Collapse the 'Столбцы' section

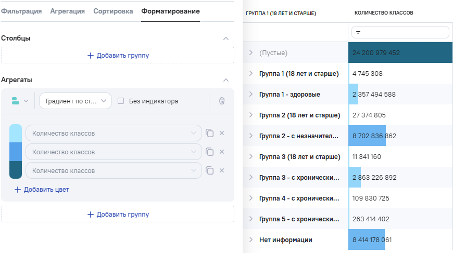tap(225, 38)
